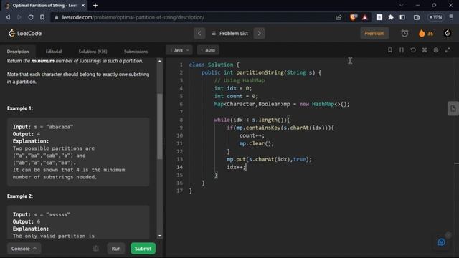Open a new browser tab

pyautogui.click(x=95, y=5)
